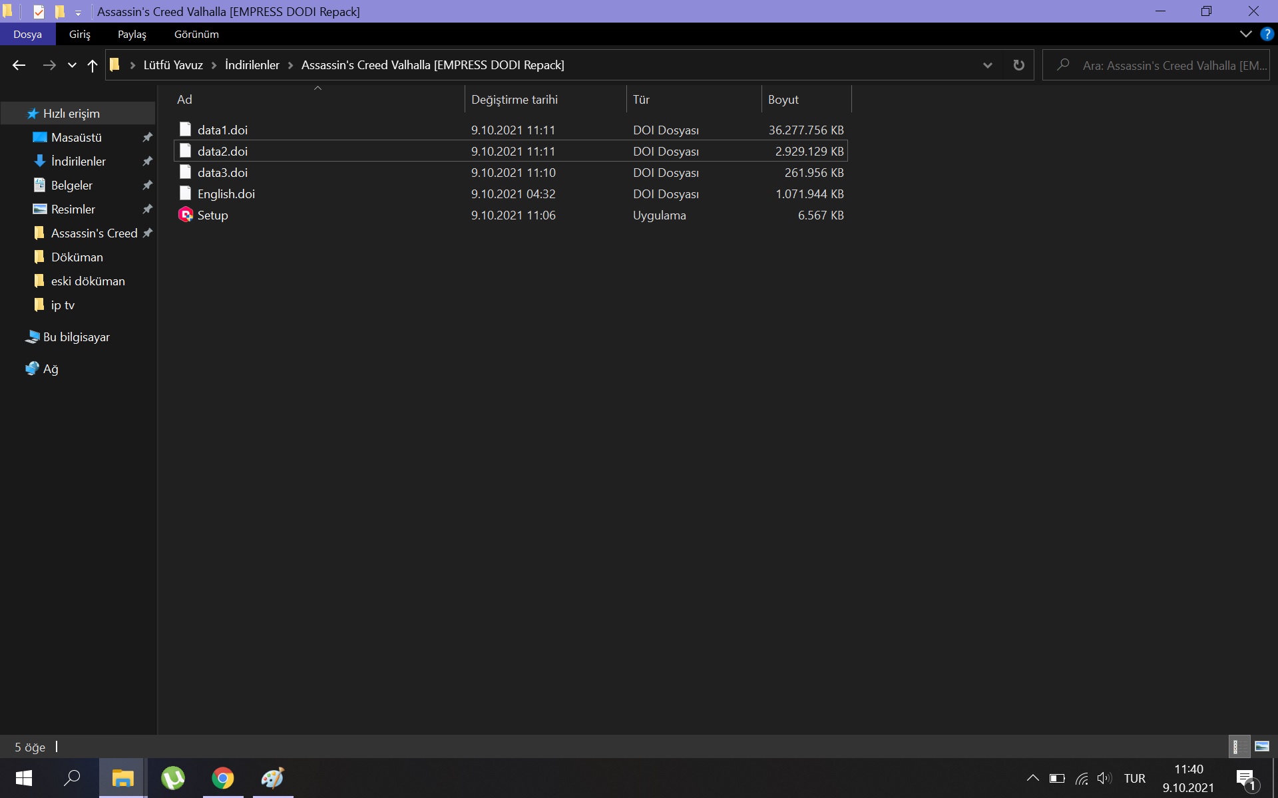This screenshot has width=1278, height=798.
Task: Open Resimler in quick access
Action: pyautogui.click(x=73, y=209)
